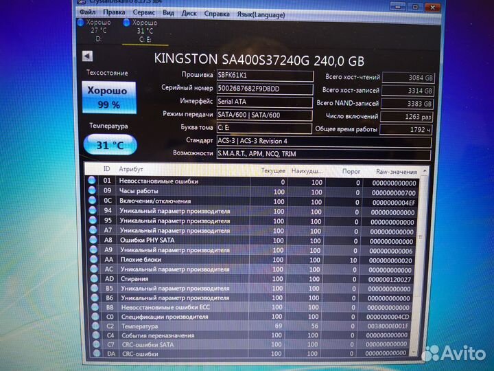Open the Файл menu
This screenshot has width=494, height=371.
(87, 12)
